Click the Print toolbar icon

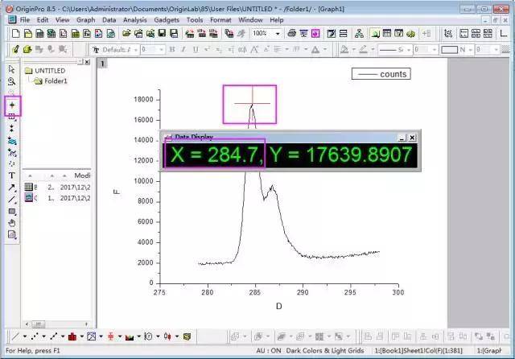click(x=291, y=33)
